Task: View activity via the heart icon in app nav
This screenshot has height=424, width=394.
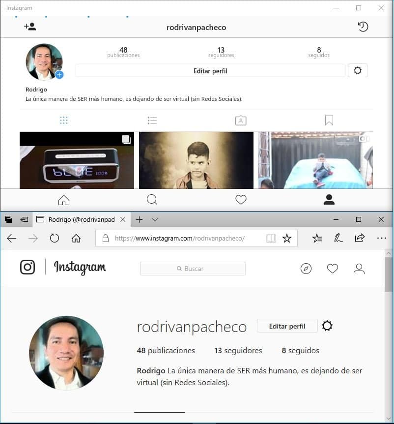Action: 241,200
